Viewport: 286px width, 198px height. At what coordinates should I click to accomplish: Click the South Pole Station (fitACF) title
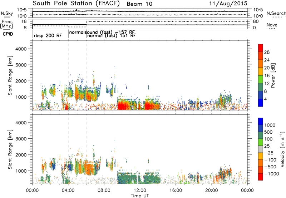[x=76, y=4]
